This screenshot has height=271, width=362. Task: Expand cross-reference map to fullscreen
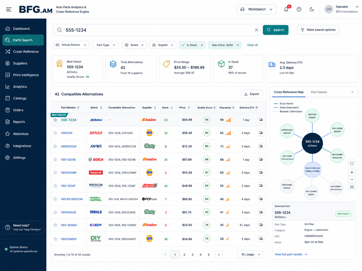(x=352, y=163)
